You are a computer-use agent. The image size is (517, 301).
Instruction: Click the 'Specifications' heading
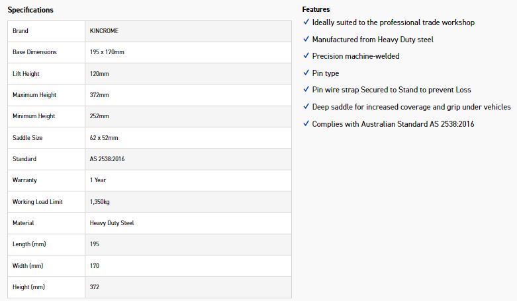tap(30, 10)
